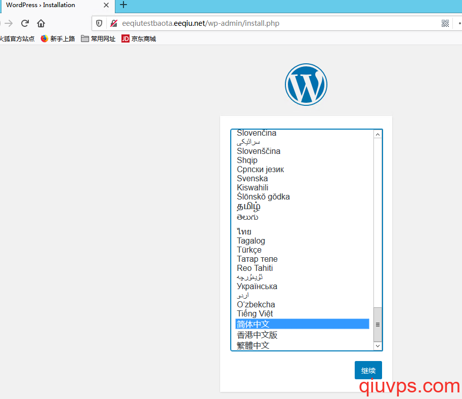The image size is (462, 399).
Task: Open the 火狐官方站点 bookmark
Action: 17,38
